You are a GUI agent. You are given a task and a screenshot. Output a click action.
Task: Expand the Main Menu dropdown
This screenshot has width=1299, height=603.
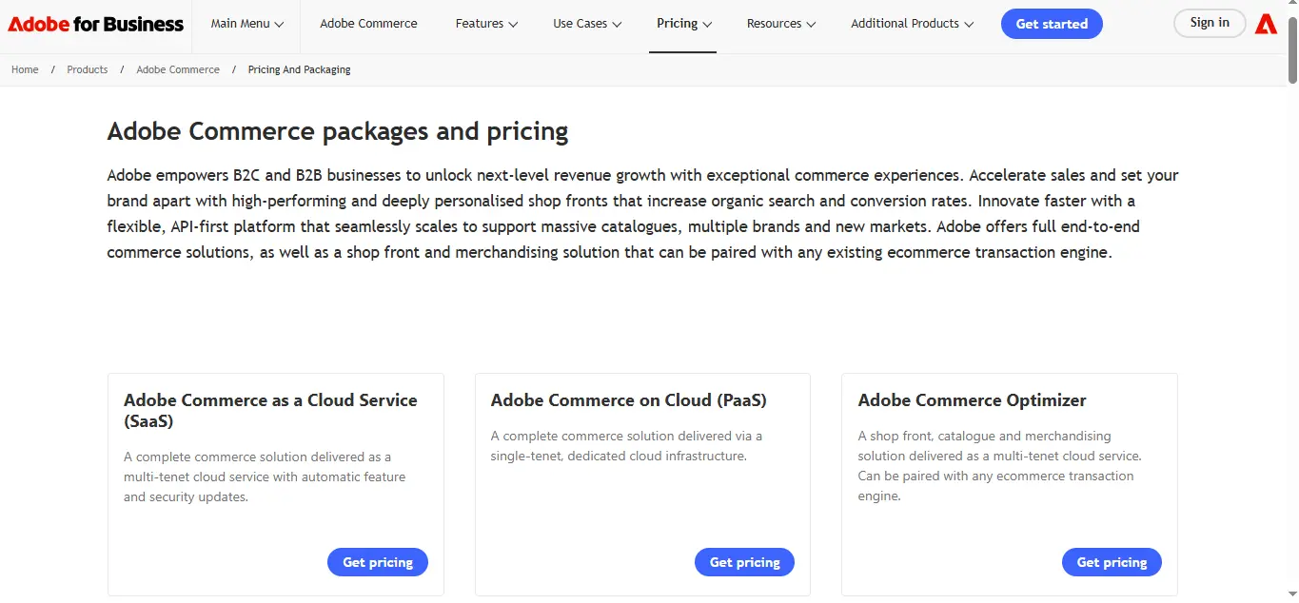click(247, 24)
